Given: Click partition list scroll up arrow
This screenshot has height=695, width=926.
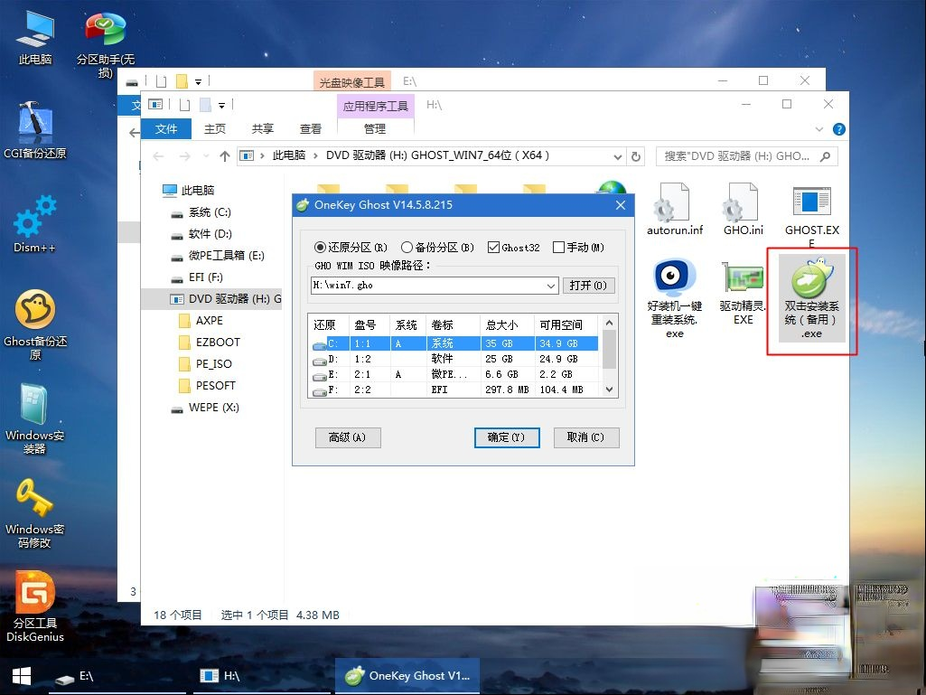Looking at the screenshot, I should pyautogui.click(x=610, y=324).
